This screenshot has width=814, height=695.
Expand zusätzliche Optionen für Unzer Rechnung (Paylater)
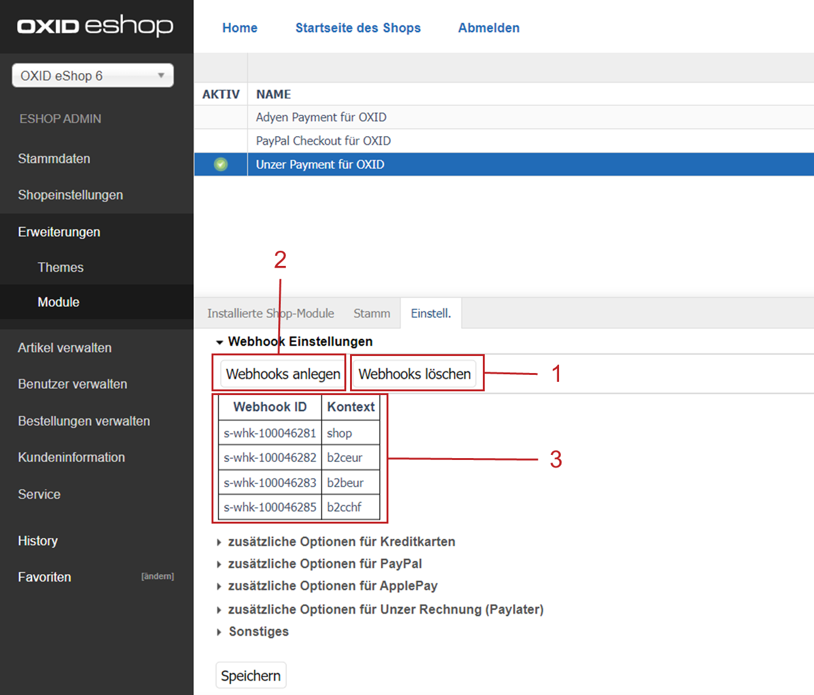(380, 609)
